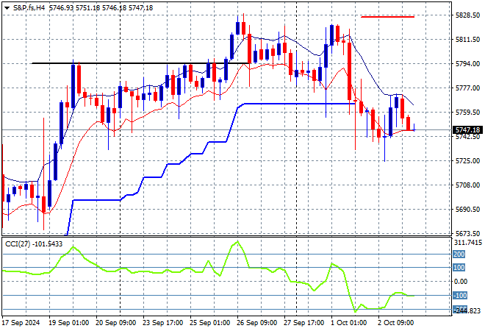The width and height of the screenshot is (485, 331).
Task: Click the 25 Sep 01:00 time label
Action: [x=209, y=323]
